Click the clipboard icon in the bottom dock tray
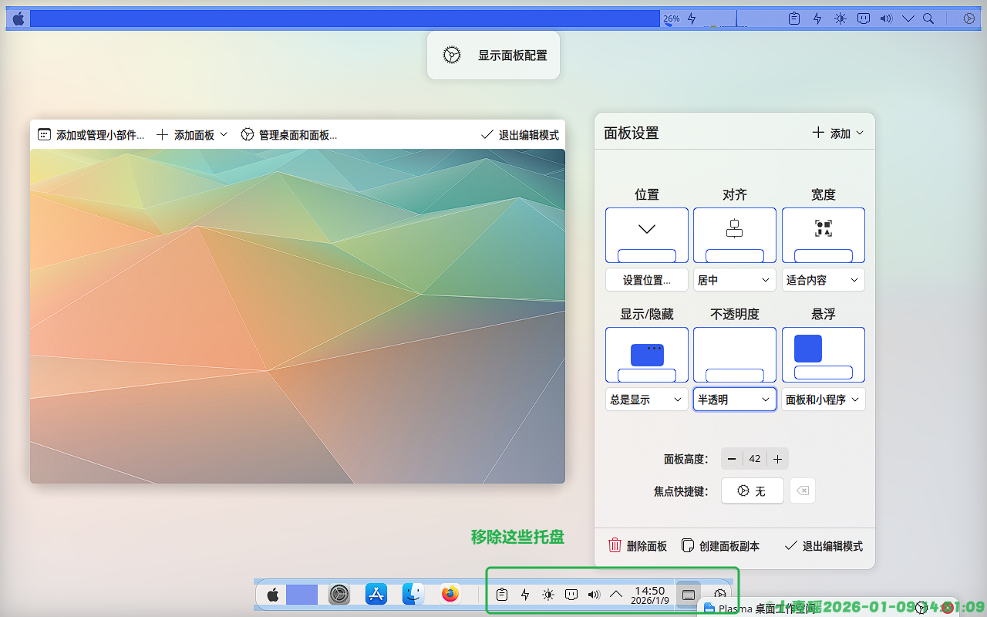Screen dimensions: 987x617 502,595
